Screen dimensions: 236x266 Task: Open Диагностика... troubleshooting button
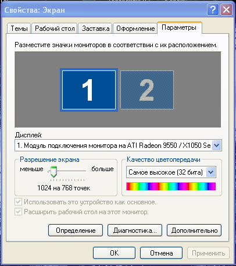(x=135, y=230)
